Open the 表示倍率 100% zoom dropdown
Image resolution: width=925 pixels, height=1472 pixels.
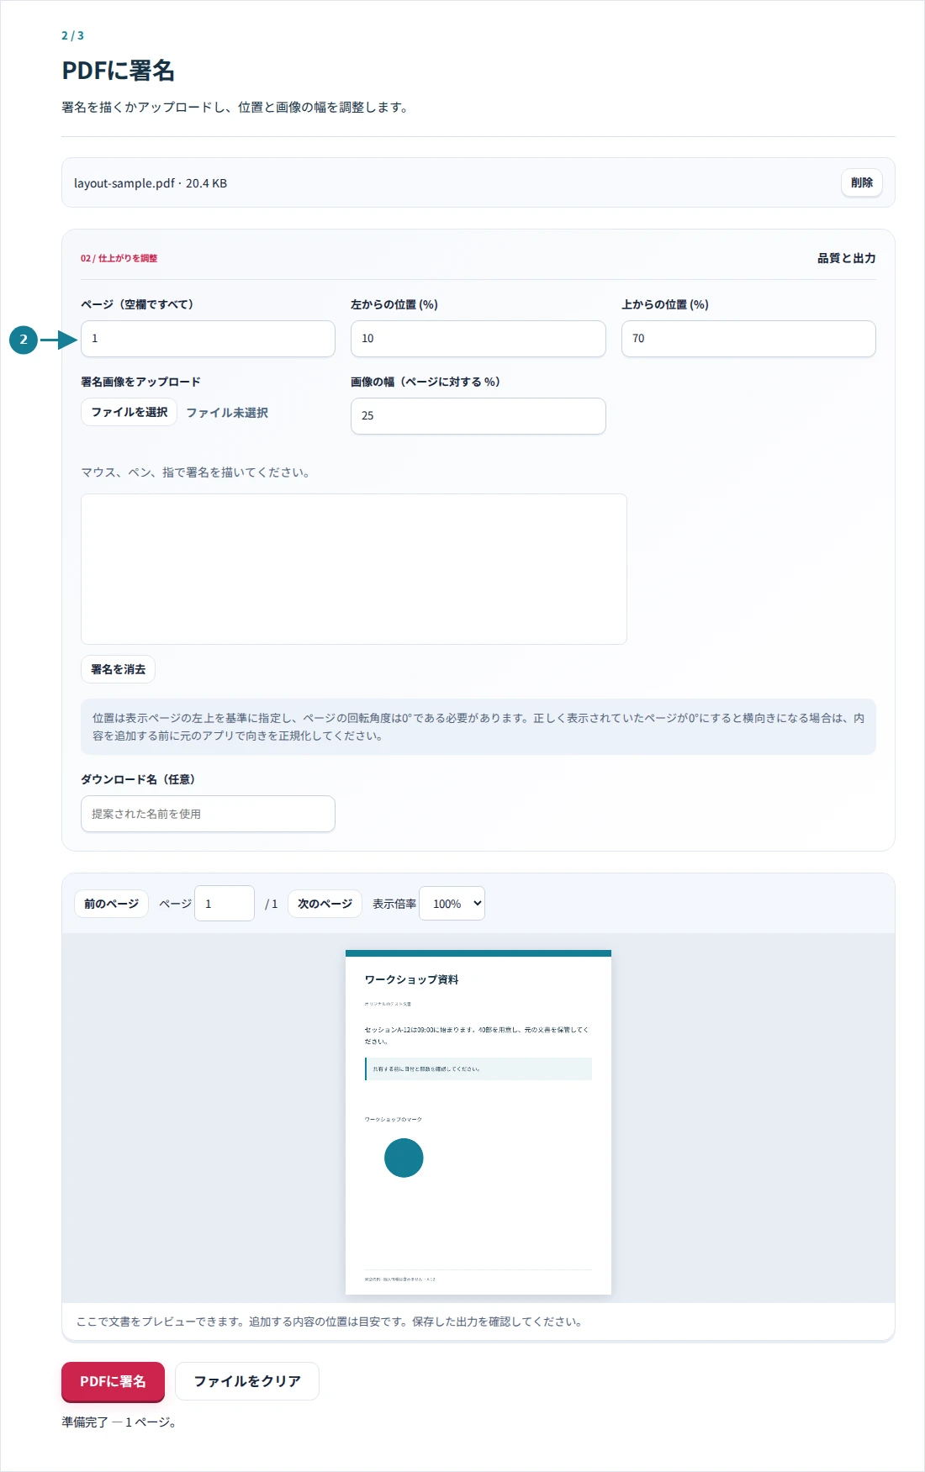point(452,904)
